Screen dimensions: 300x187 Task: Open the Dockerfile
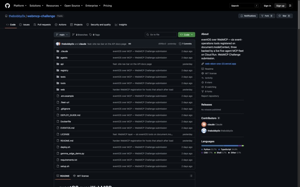66,122
